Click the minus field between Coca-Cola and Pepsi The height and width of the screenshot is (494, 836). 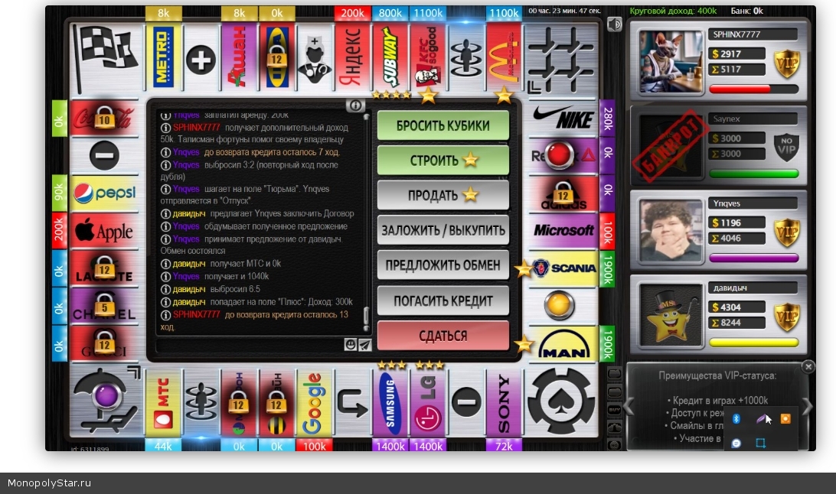(x=104, y=155)
